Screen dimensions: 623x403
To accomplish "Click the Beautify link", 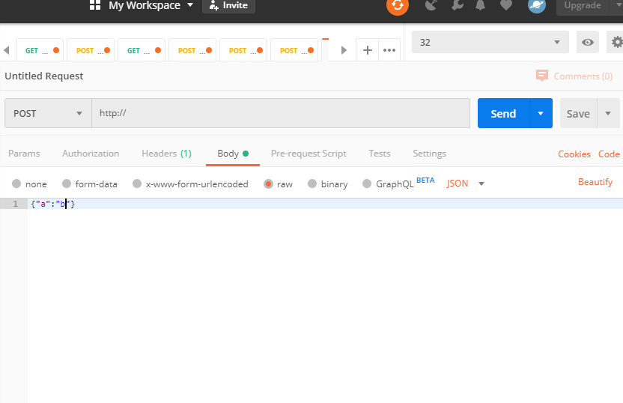I will (595, 182).
